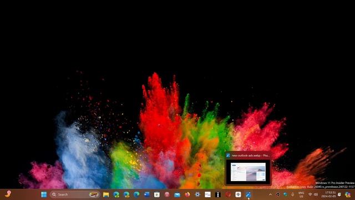The width and height of the screenshot is (355, 200).
Task: Open the pink round app icon
Action: coord(167,194)
